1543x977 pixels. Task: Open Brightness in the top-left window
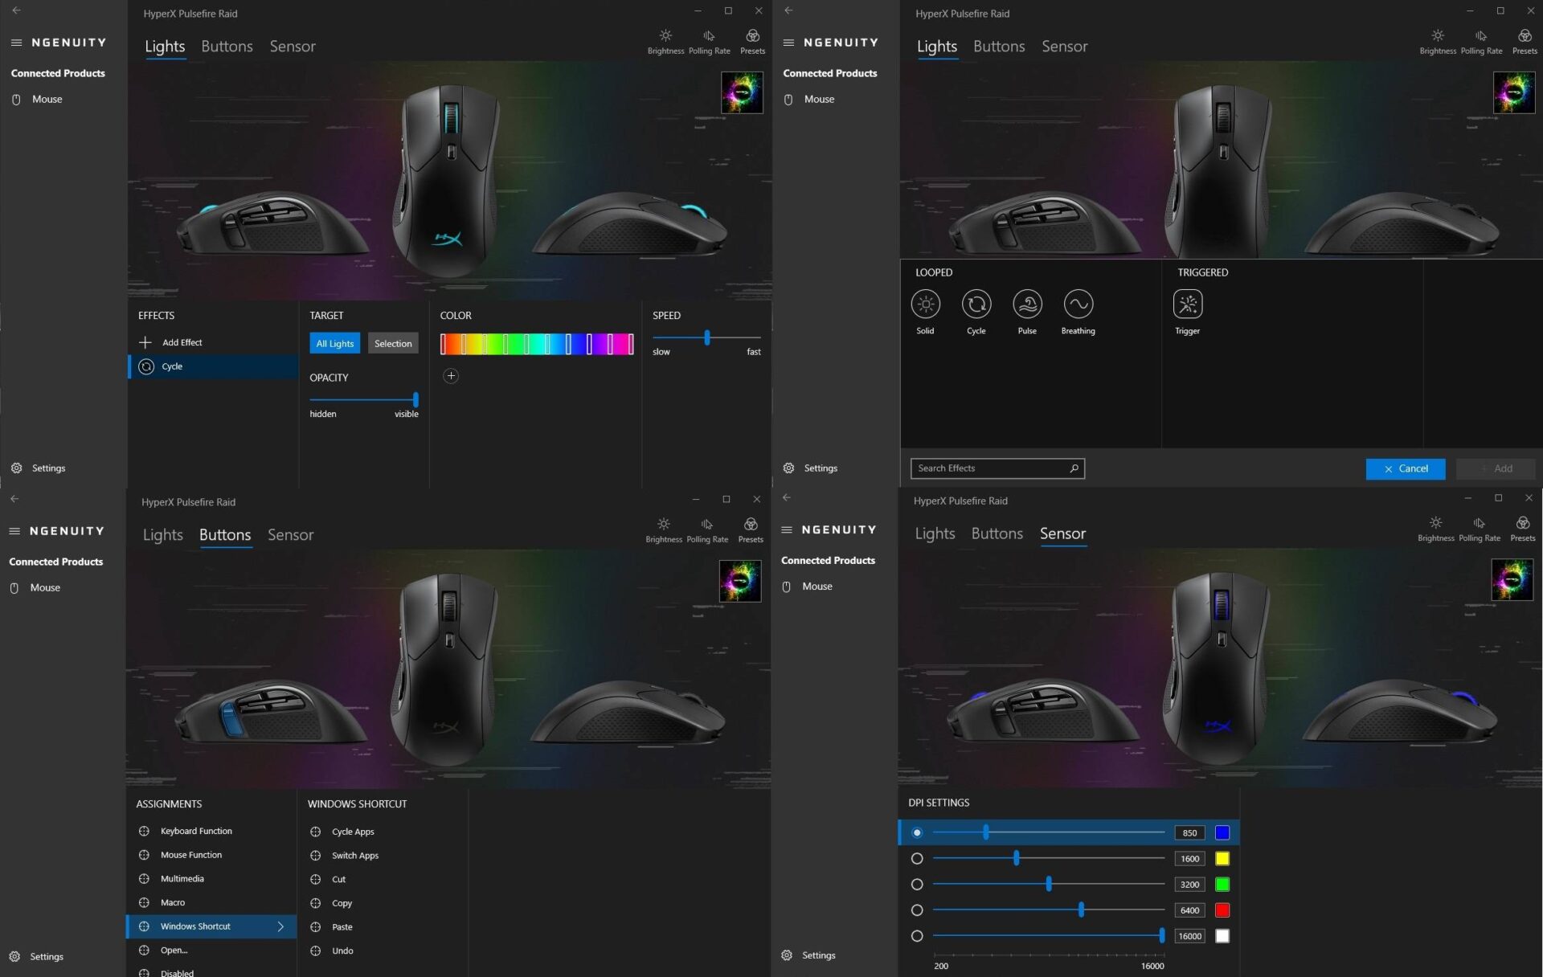click(665, 42)
